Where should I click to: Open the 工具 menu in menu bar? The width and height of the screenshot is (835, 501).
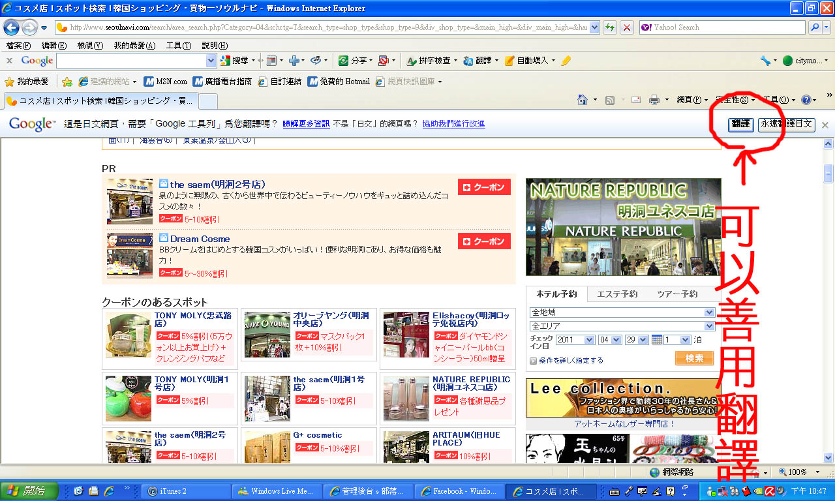point(178,45)
